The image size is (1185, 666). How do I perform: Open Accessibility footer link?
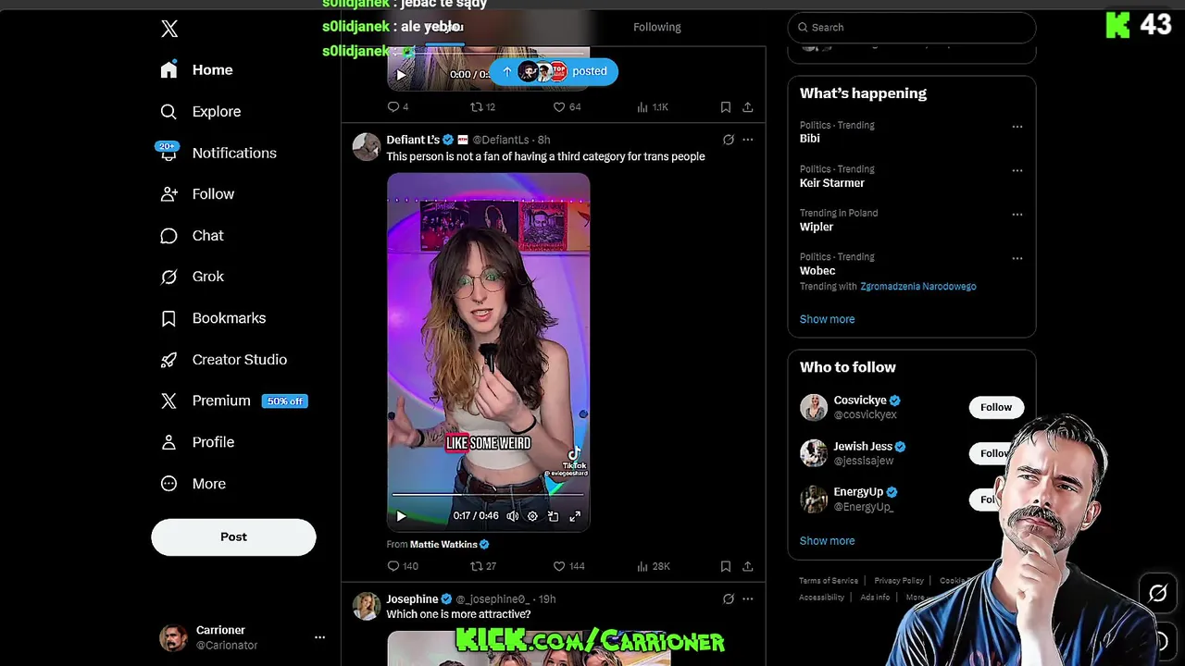[x=822, y=598]
